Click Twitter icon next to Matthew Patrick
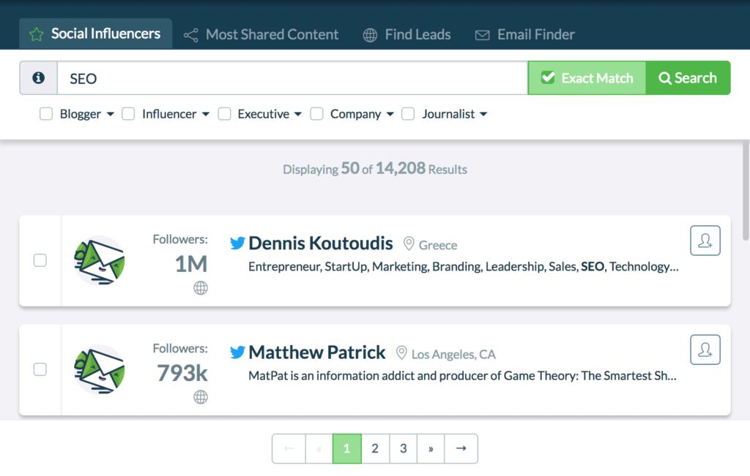Viewport: 750px width, 476px height. click(237, 353)
